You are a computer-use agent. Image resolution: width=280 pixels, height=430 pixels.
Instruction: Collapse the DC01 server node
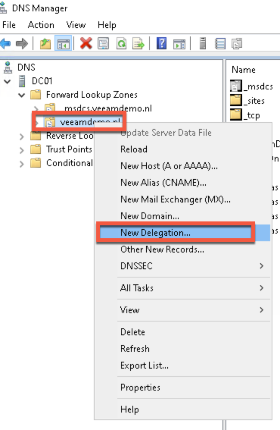point(8,81)
